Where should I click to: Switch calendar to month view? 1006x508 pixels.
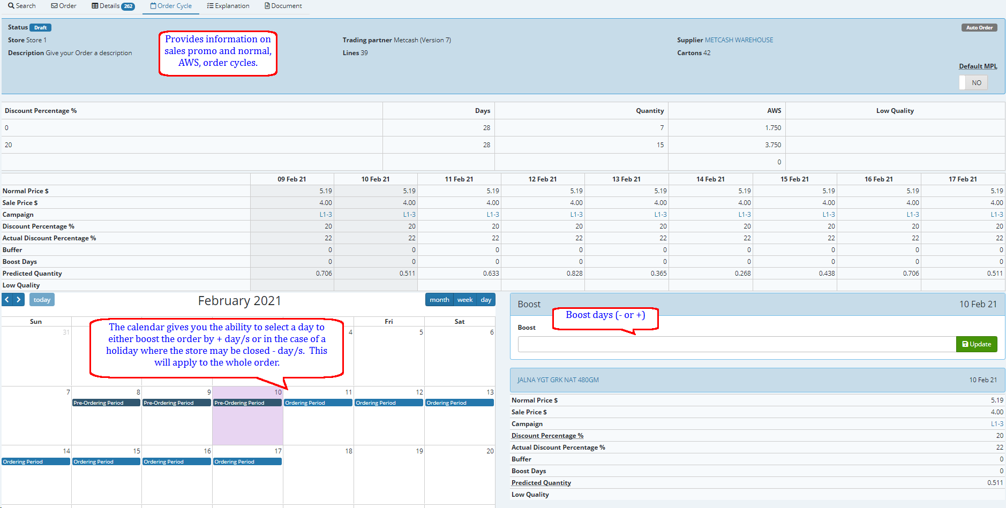439,300
